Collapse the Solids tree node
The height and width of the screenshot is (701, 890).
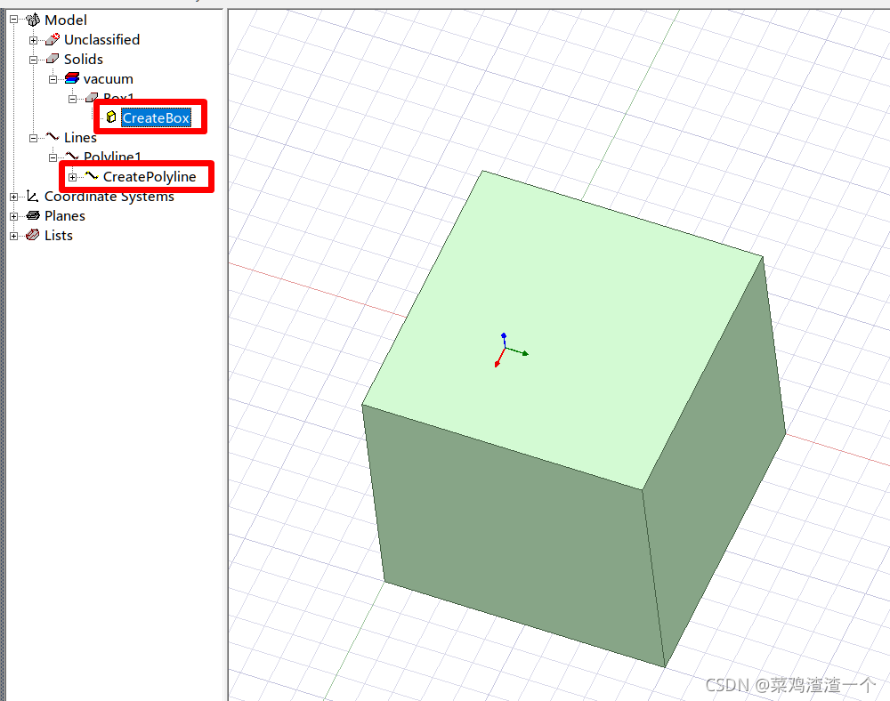click(34, 60)
